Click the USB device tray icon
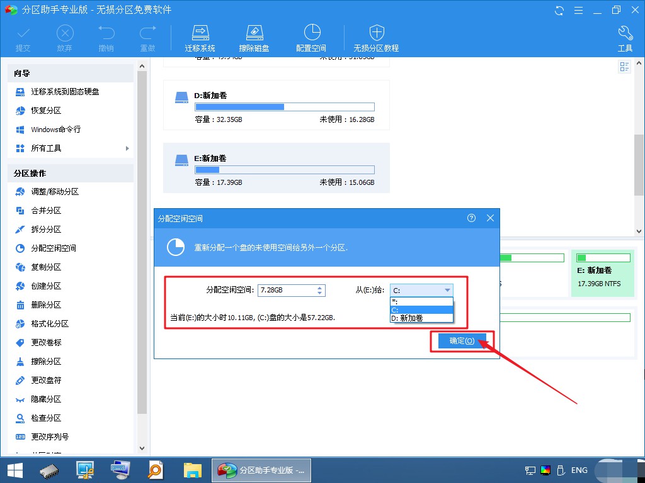Viewport: 645px width, 483px height. [560, 470]
